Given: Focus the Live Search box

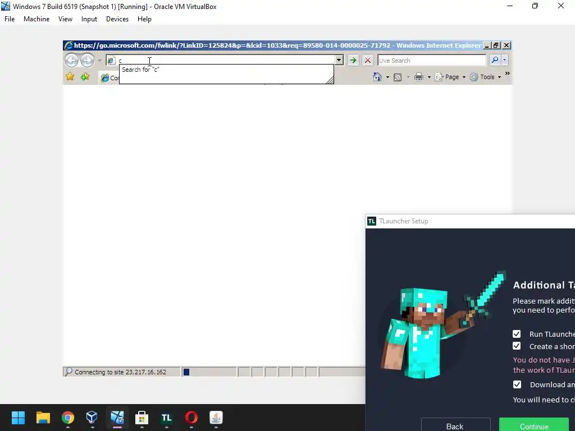Looking at the screenshot, I should click(x=432, y=61).
